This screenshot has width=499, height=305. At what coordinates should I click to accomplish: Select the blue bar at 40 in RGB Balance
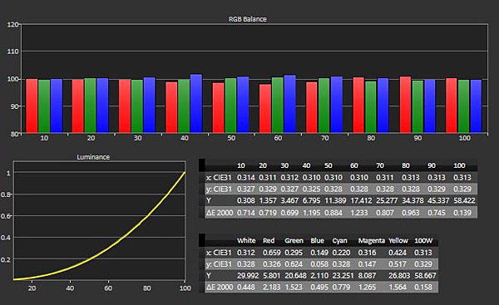(196, 103)
